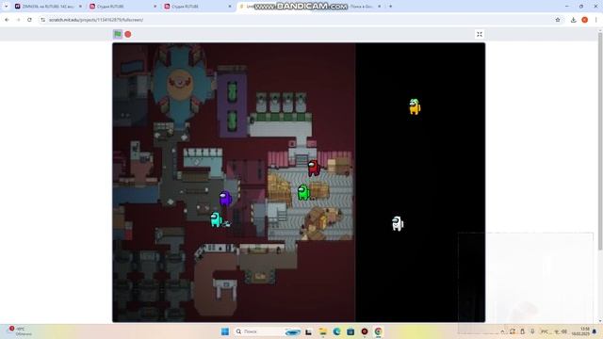The width and height of the screenshot is (603, 339).
Task: Open the Chrome profile avatar
Action: coord(584,20)
